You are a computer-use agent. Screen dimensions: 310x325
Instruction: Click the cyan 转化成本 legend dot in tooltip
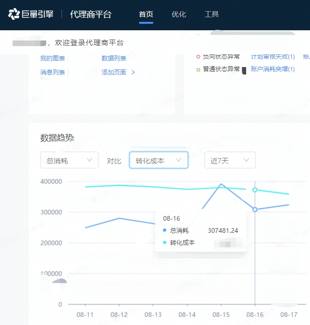(x=165, y=243)
